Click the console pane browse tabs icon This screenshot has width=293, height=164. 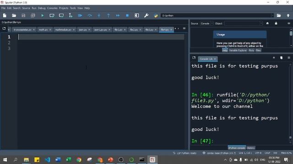(194, 58)
